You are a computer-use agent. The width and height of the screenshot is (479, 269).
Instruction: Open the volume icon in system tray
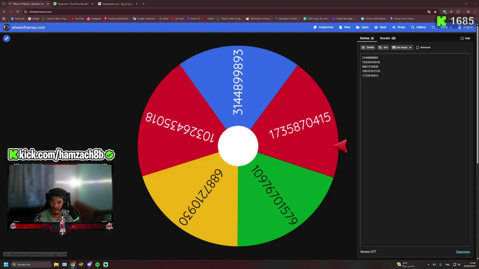coord(434,265)
